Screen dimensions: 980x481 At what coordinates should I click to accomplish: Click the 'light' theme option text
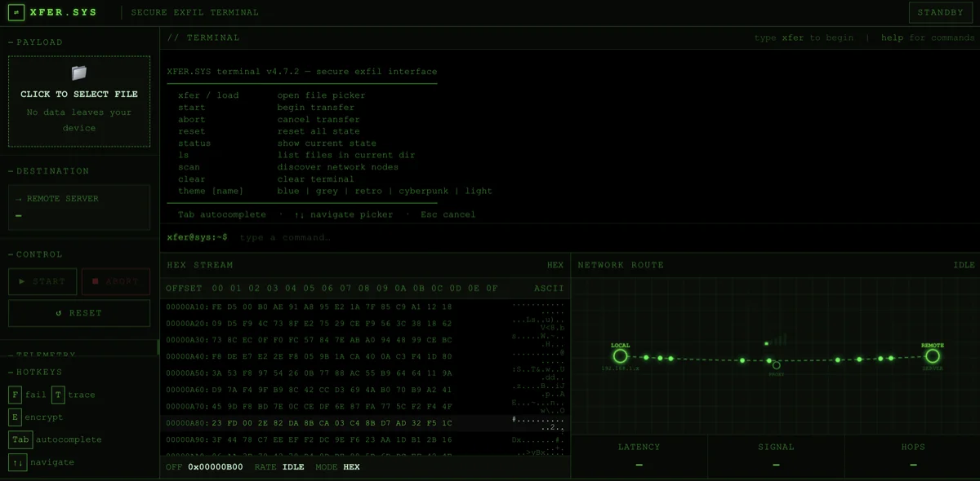point(479,191)
